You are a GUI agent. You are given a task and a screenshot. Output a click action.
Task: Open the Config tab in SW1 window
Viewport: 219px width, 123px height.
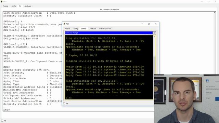click(14, 6)
